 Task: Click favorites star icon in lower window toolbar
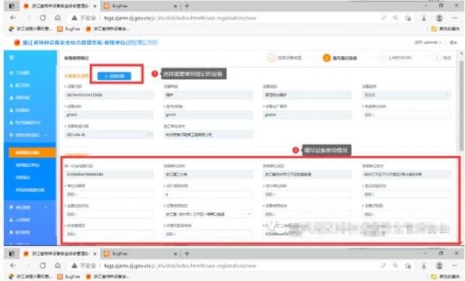(x=408, y=265)
